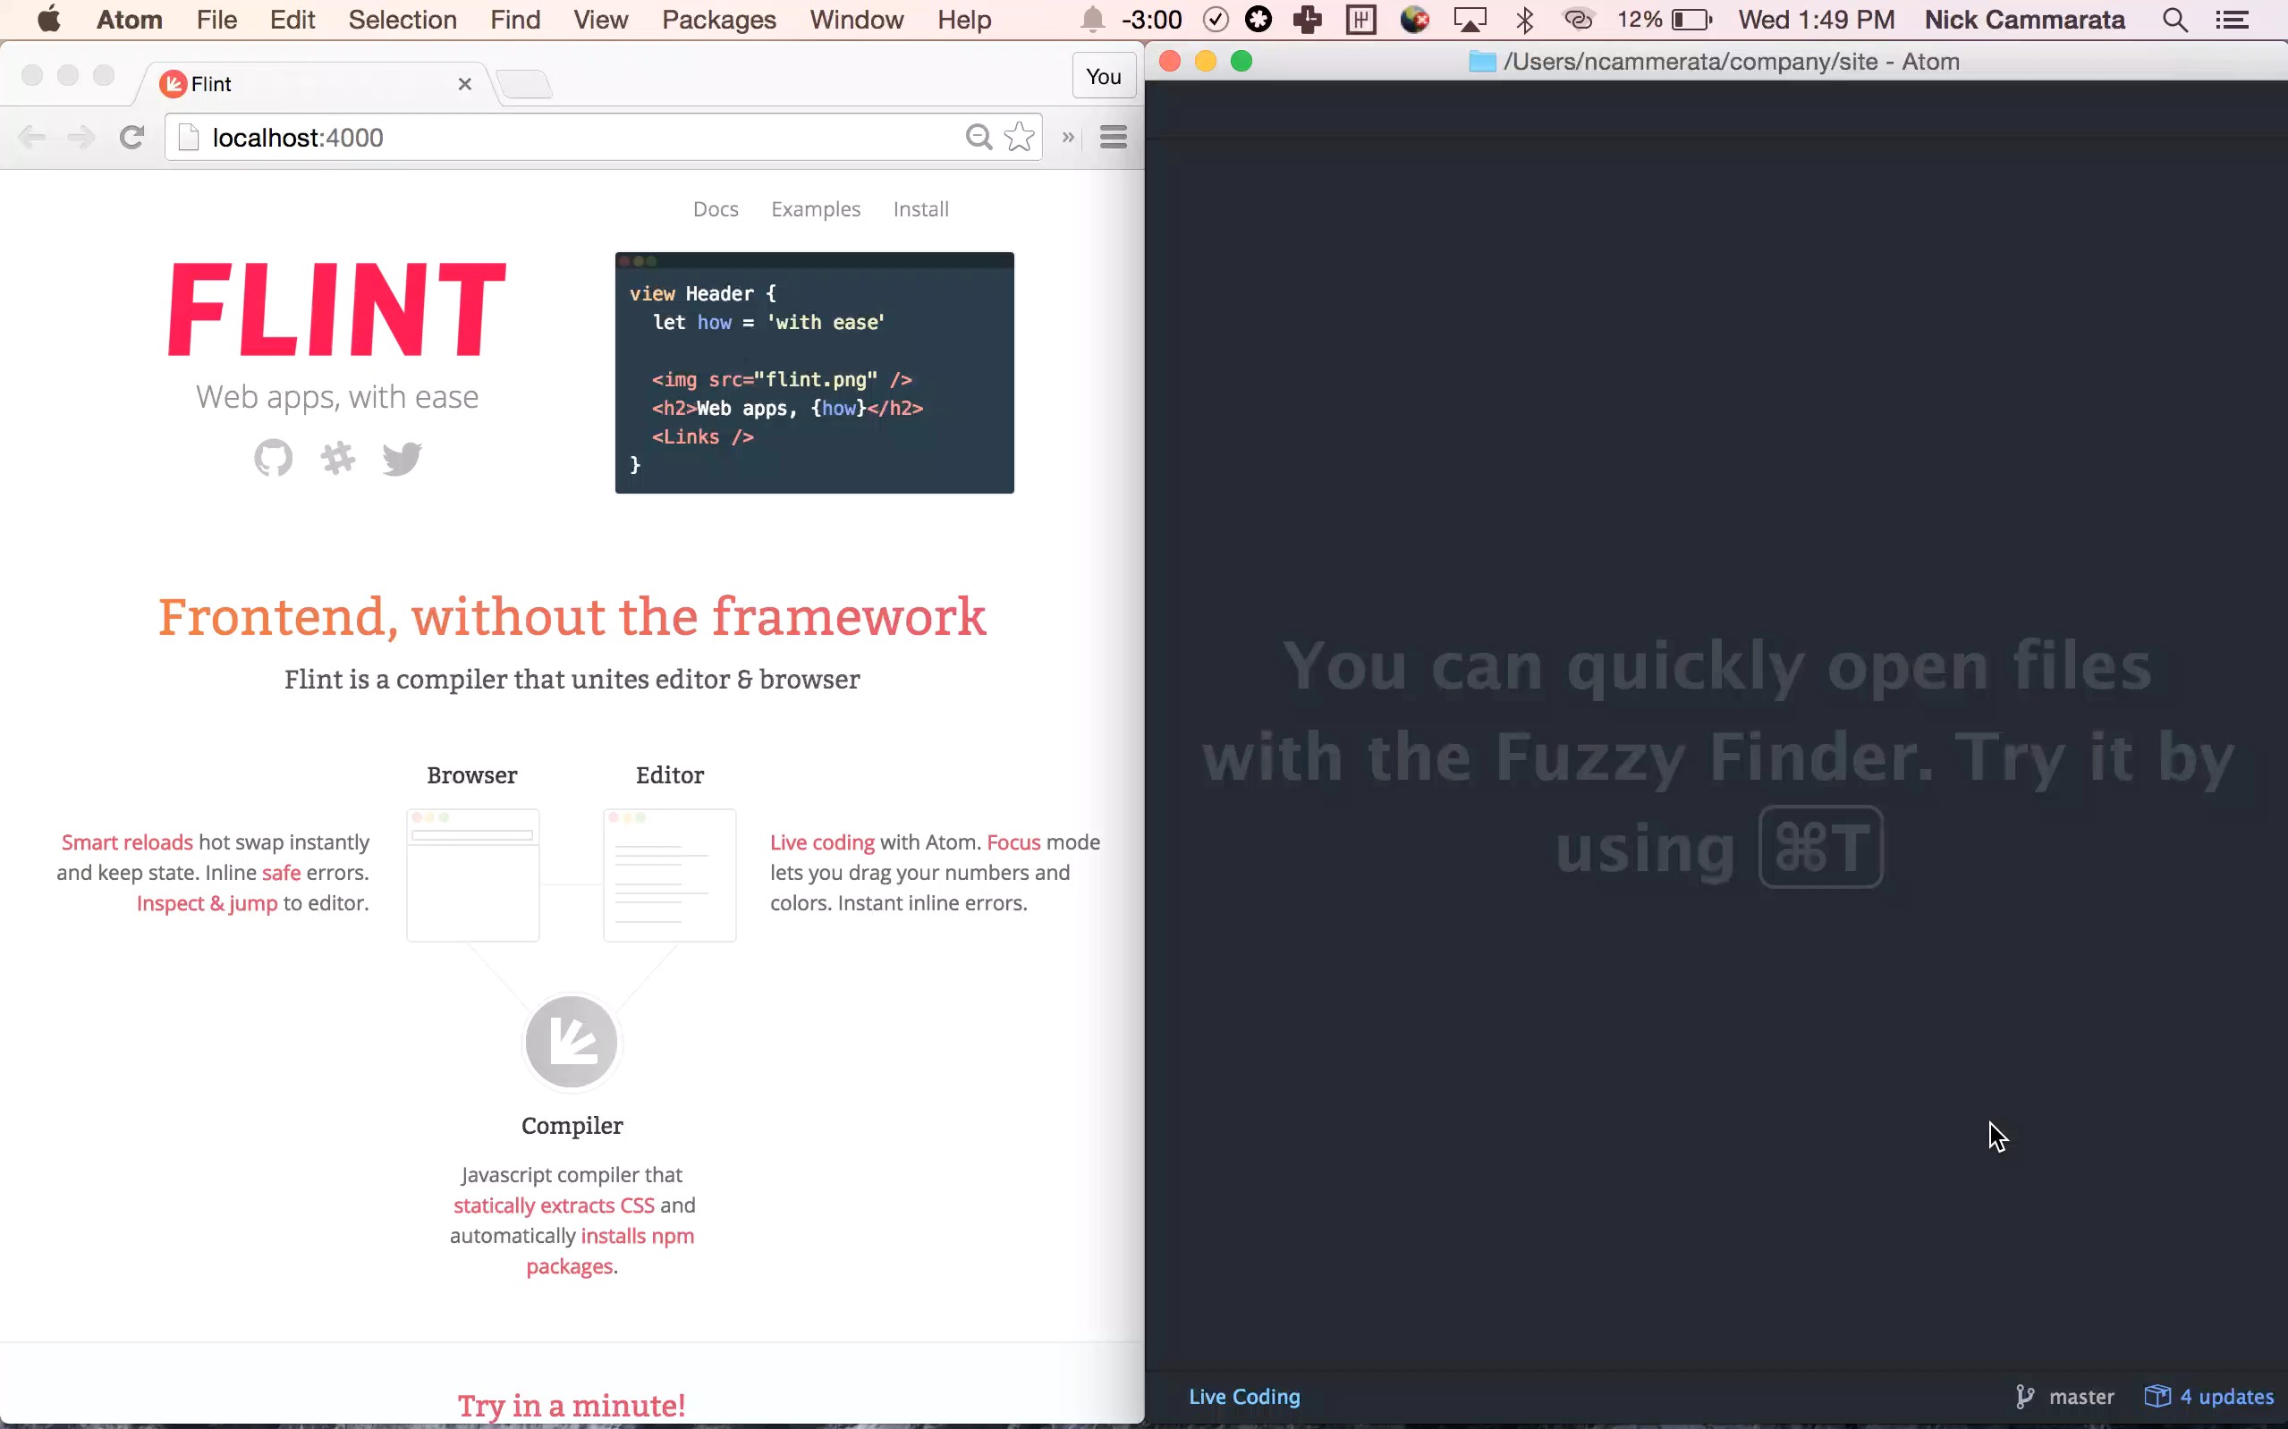
Task: Reload the localhost page
Action: pyautogui.click(x=132, y=138)
